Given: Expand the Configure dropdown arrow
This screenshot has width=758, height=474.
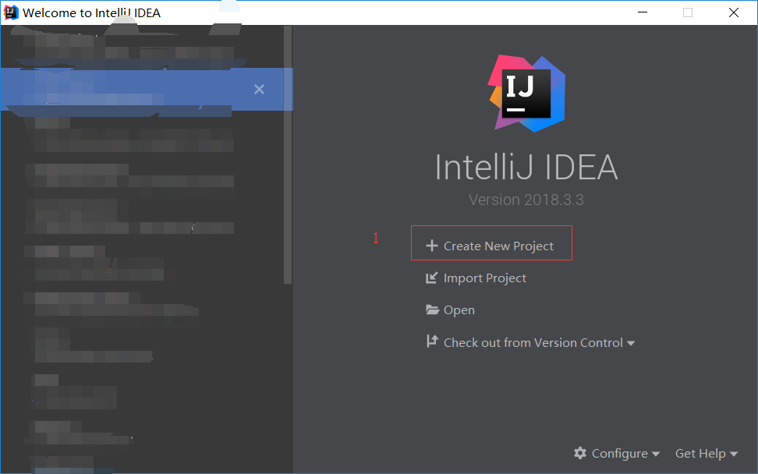Looking at the screenshot, I should (656, 454).
